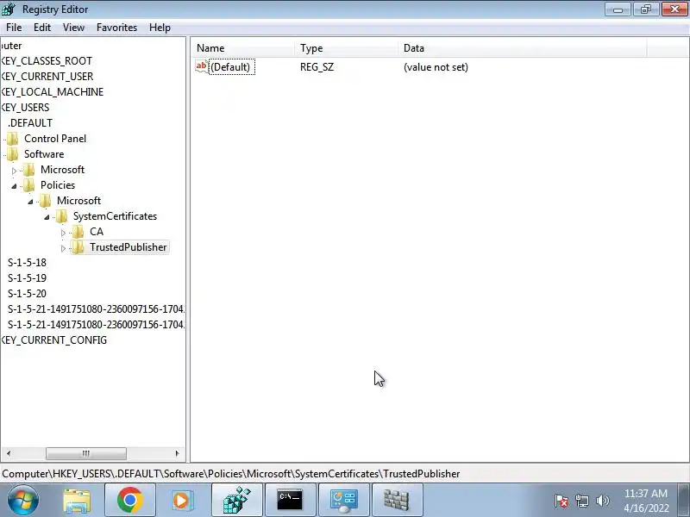Click the tree pane scroll left arrow
This screenshot has height=517, width=690.
(9, 453)
